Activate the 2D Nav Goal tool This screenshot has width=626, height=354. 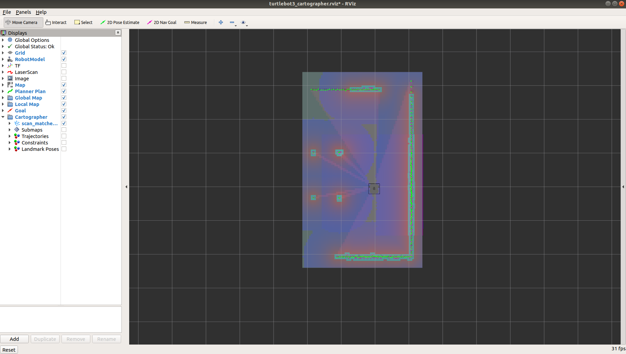point(162,22)
